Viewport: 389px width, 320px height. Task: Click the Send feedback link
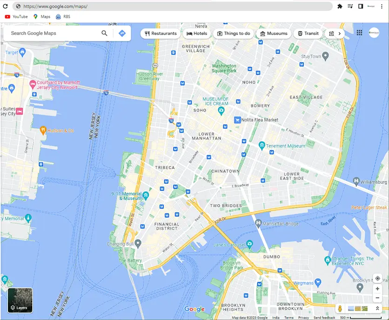click(x=324, y=318)
